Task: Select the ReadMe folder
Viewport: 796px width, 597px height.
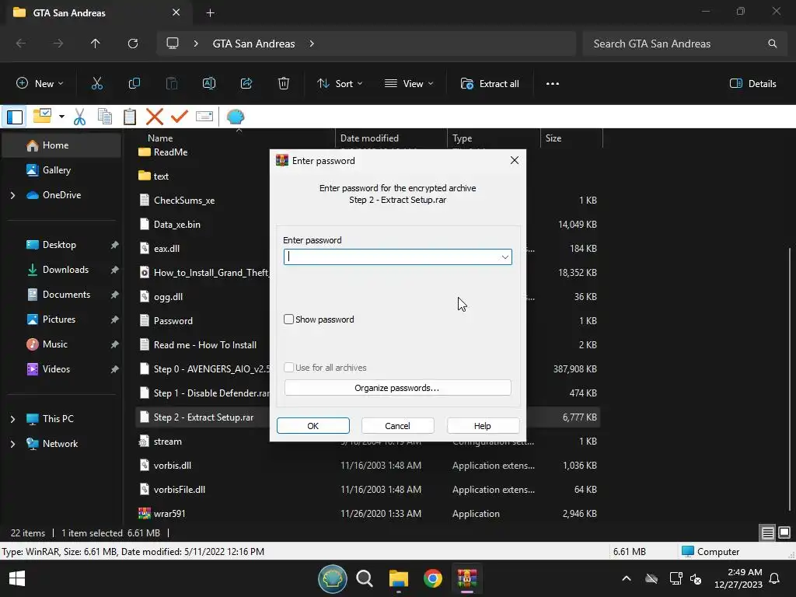Action: point(170,152)
